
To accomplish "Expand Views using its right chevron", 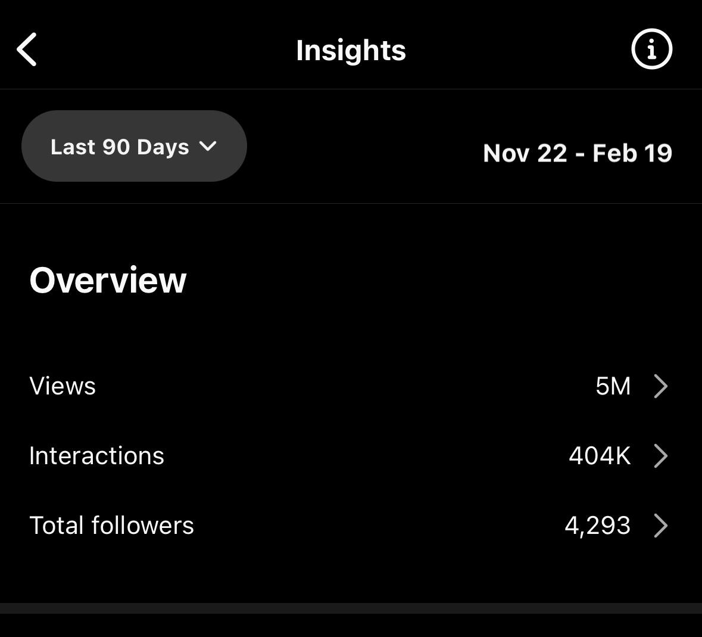I will click(660, 386).
